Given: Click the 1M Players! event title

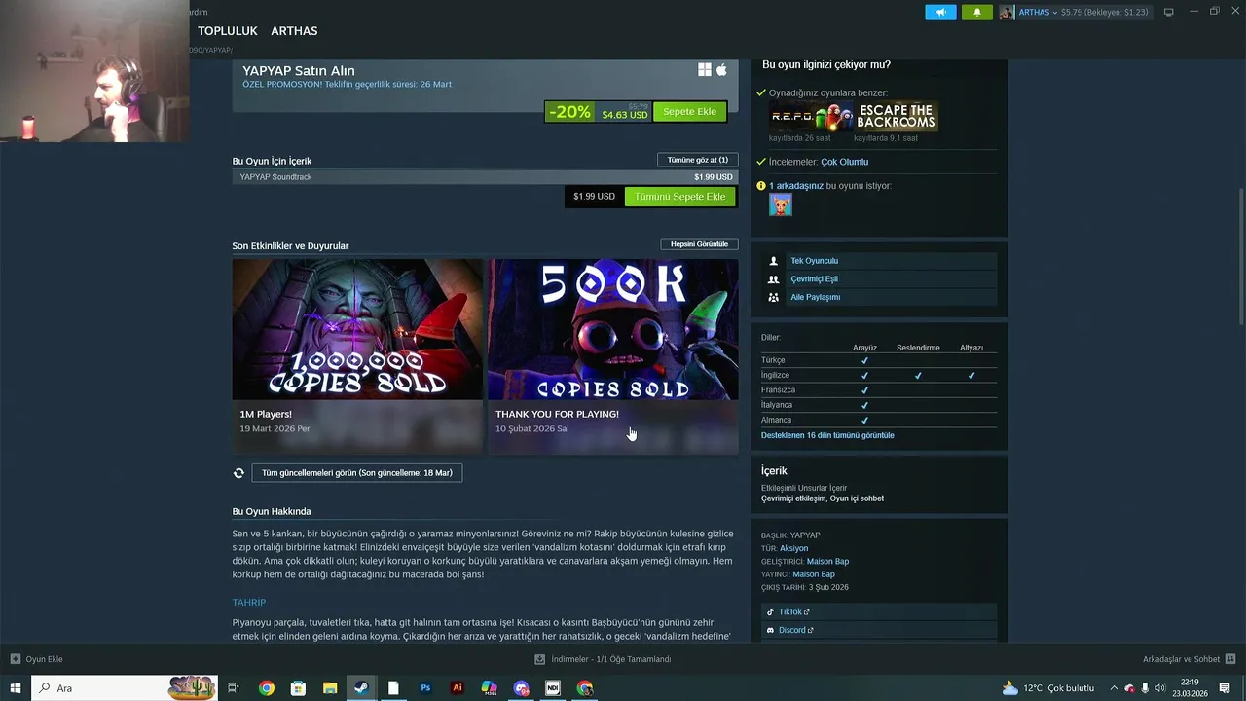Looking at the screenshot, I should [x=266, y=414].
